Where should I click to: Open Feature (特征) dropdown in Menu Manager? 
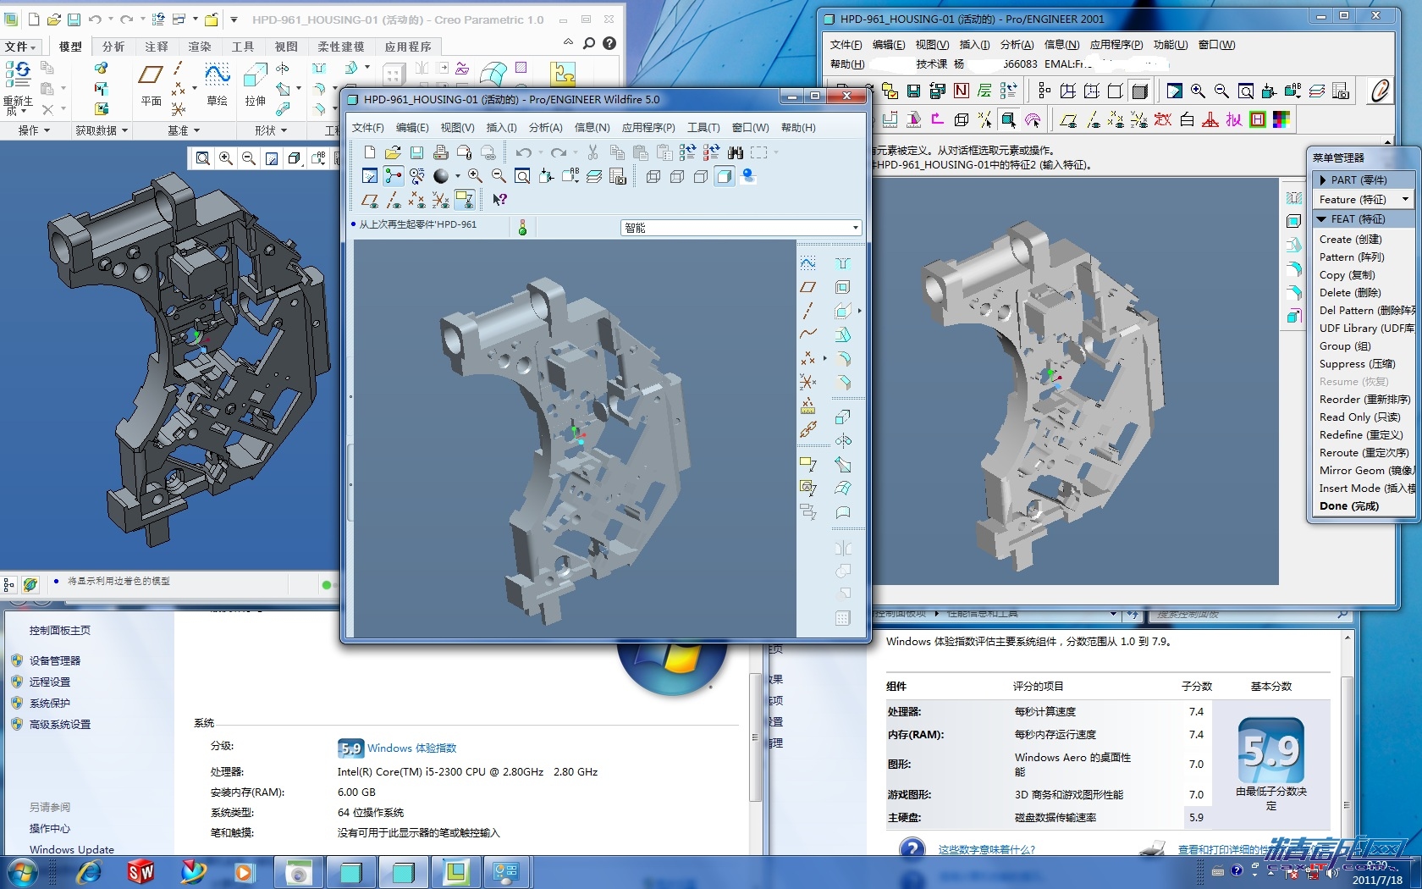tap(1364, 199)
